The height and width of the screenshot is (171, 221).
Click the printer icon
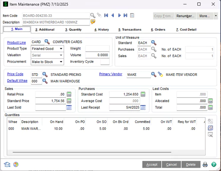click(205, 164)
